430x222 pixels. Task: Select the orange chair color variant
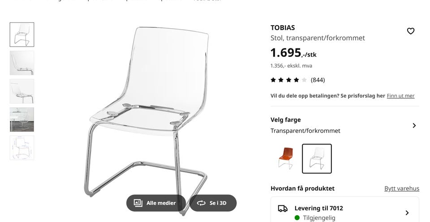[286, 158]
